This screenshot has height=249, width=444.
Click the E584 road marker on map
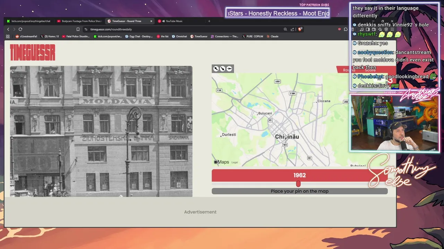point(293,93)
